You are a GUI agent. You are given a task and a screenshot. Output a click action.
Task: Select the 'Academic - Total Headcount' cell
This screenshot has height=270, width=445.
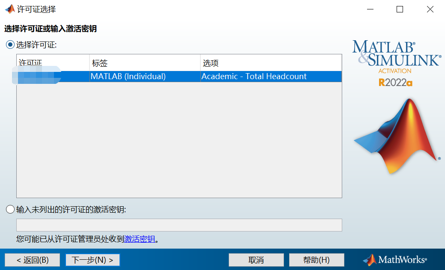click(x=271, y=76)
